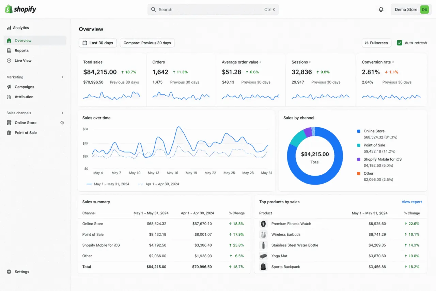Viewport: 436px width, 291px height.
Task: Click the Overview home icon
Action: tap(9, 41)
